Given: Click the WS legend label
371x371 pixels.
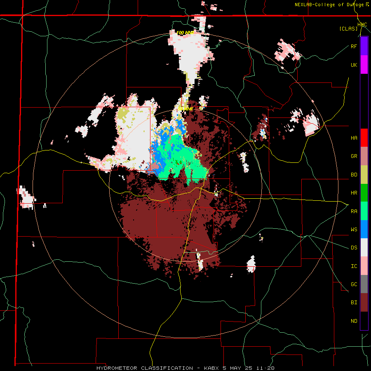Looking at the screenshot, I should [354, 230].
